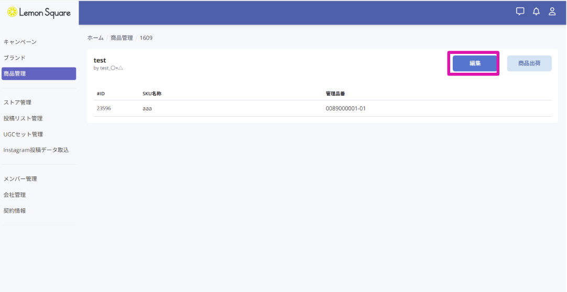The width and height of the screenshot is (567, 292).
Task: Open Instagram投稿データ取込 in sidebar
Action: [x=36, y=150]
